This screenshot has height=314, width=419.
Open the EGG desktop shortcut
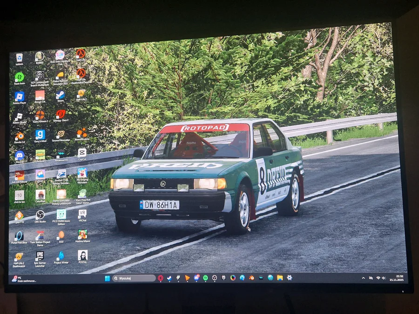coord(61,237)
